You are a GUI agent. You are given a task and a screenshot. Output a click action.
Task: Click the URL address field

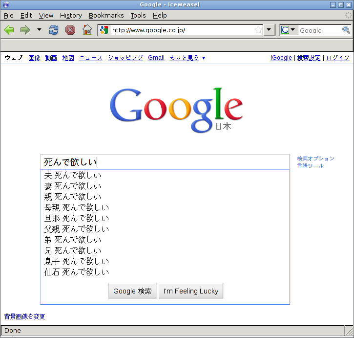[x=182, y=30]
